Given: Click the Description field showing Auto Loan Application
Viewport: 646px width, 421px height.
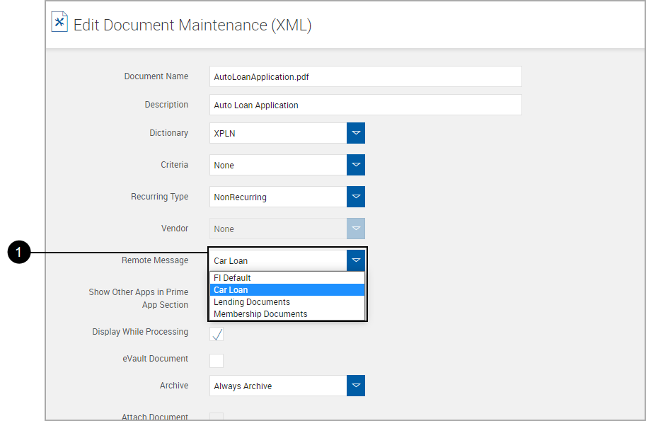Looking at the screenshot, I should click(x=365, y=104).
